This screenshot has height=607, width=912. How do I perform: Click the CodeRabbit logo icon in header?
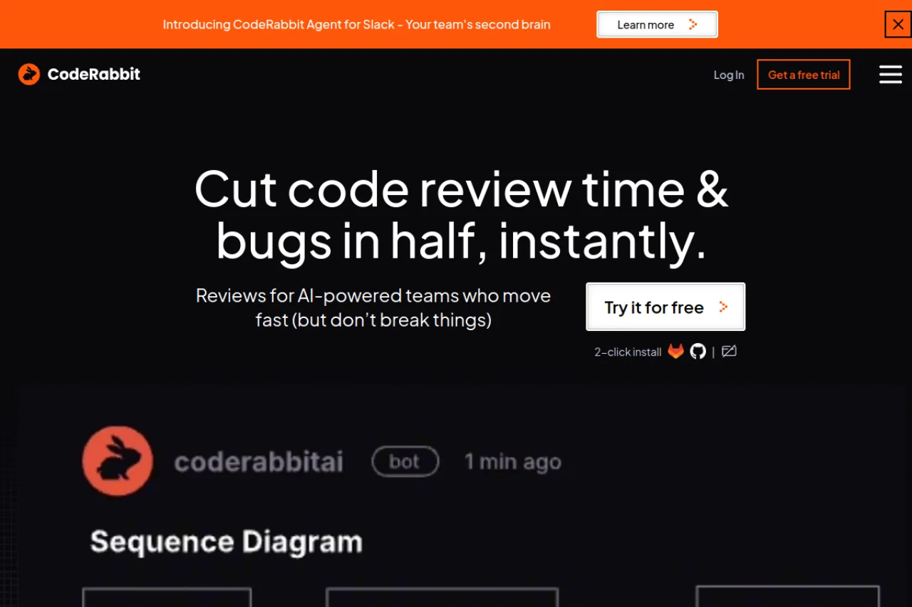pyautogui.click(x=29, y=74)
